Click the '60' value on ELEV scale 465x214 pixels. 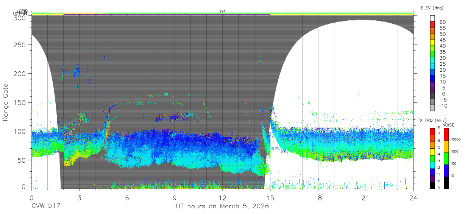(x=443, y=22)
